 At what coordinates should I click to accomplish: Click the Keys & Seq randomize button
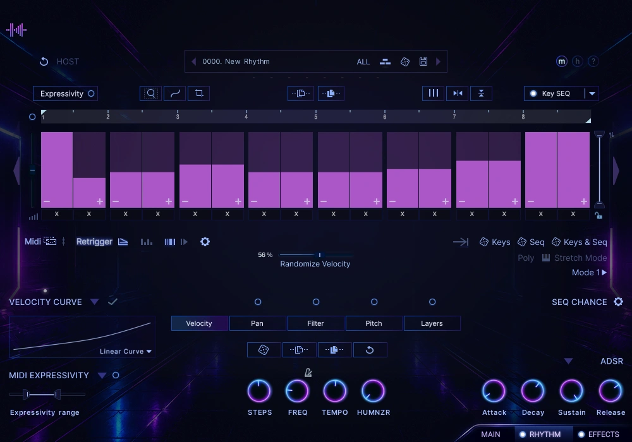point(579,242)
